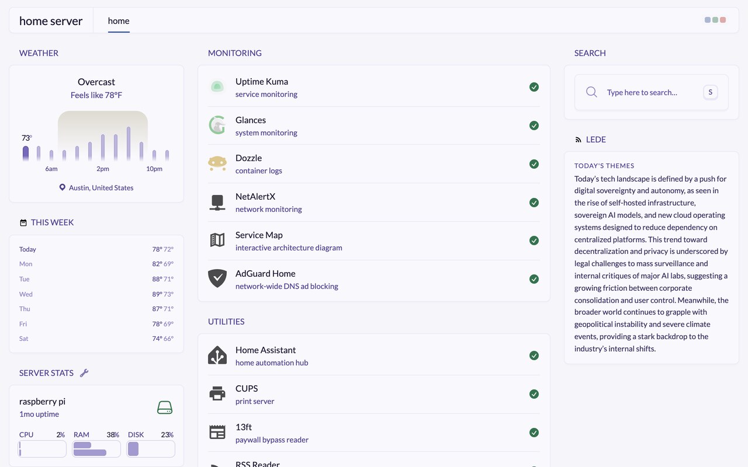Click the CUPS printer icon

click(217, 394)
